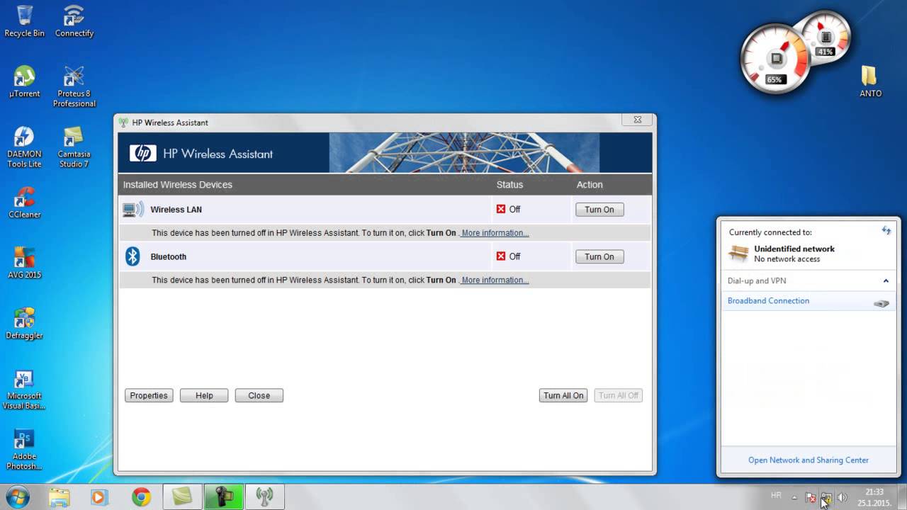
Task: Click the Wireless LAN Off status
Action: (509, 210)
